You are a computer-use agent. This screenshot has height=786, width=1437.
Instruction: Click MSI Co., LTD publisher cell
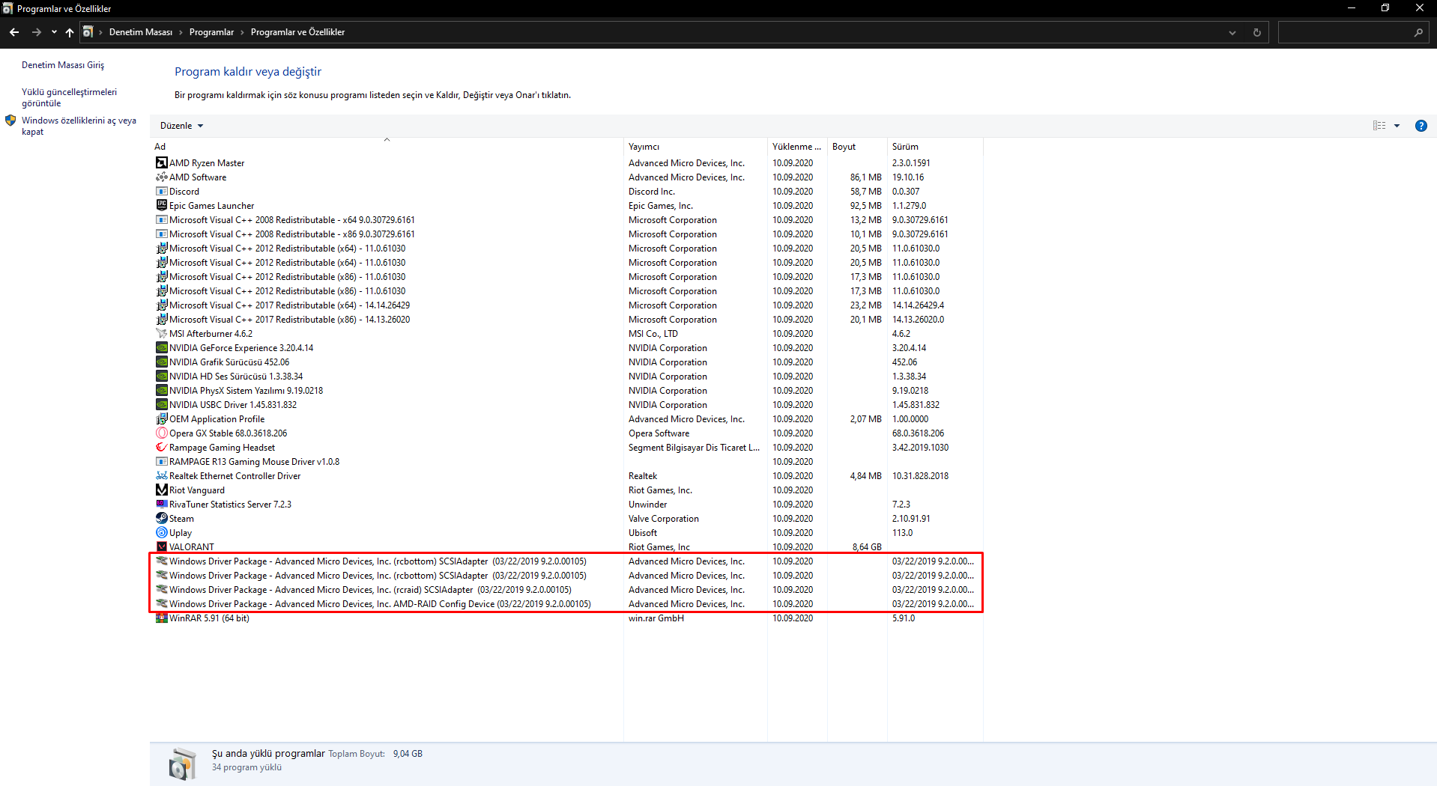click(x=653, y=333)
